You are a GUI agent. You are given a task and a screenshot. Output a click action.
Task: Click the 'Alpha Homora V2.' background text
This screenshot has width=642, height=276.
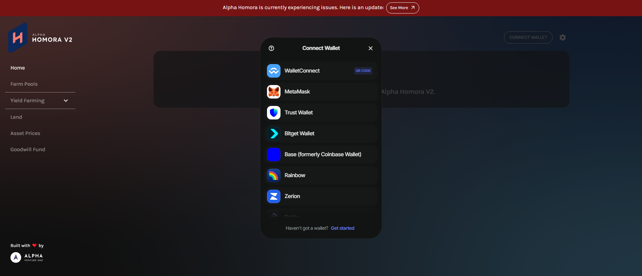point(408,92)
